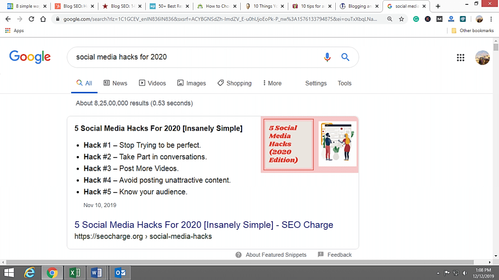Close the 'How to Cho' browser tab

click(235, 6)
